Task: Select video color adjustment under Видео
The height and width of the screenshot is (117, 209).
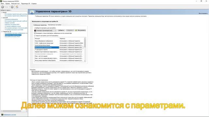Action: 16,14
